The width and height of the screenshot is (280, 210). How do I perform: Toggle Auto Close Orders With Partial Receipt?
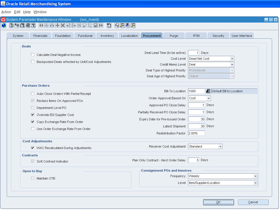pos(32,93)
